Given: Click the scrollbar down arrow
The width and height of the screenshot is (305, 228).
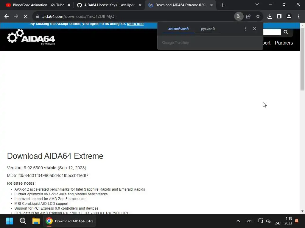Looking at the screenshot, I should tap(303, 211).
